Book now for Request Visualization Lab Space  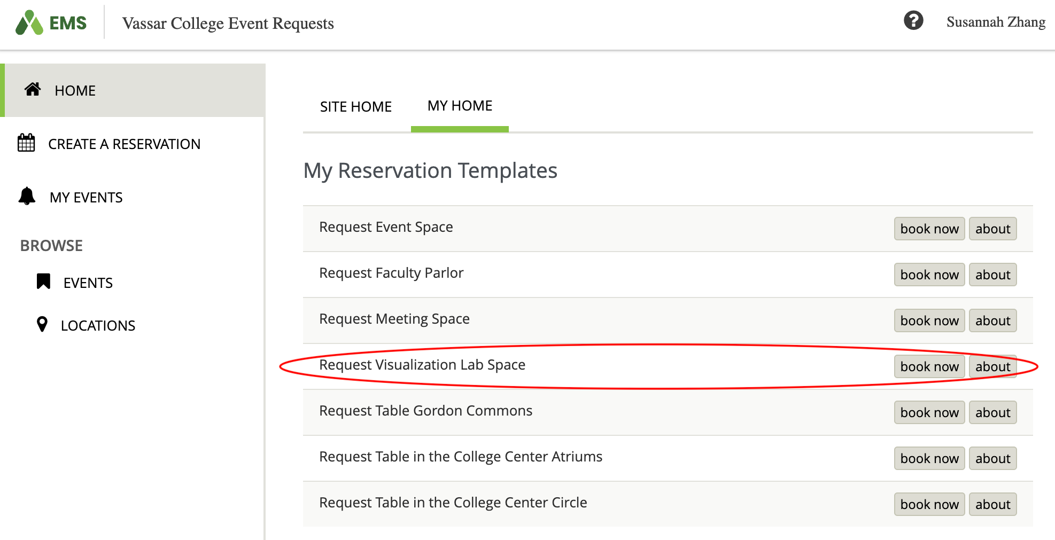(929, 367)
